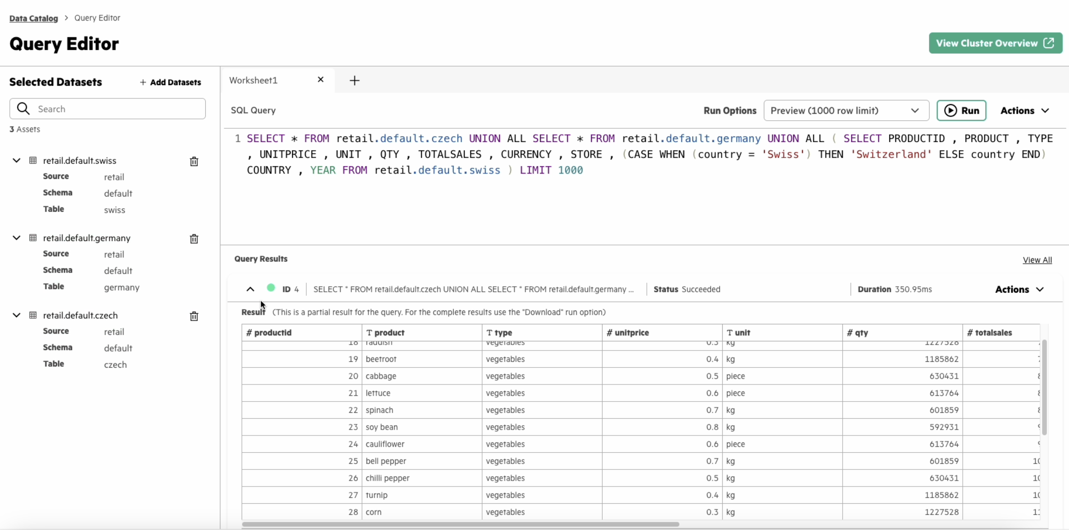
Task: Click the retail.default.czech tree label
Action: pos(80,315)
